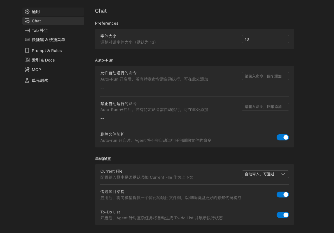Click the 单元测试 flask icon
The height and width of the screenshot is (233, 334).
27,81
